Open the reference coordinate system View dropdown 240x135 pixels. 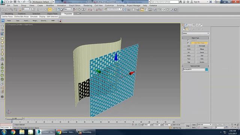pyautogui.click(x=68, y=9)
